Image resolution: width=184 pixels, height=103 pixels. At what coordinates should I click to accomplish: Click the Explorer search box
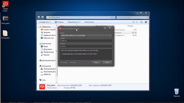click(x=133, y=17)
